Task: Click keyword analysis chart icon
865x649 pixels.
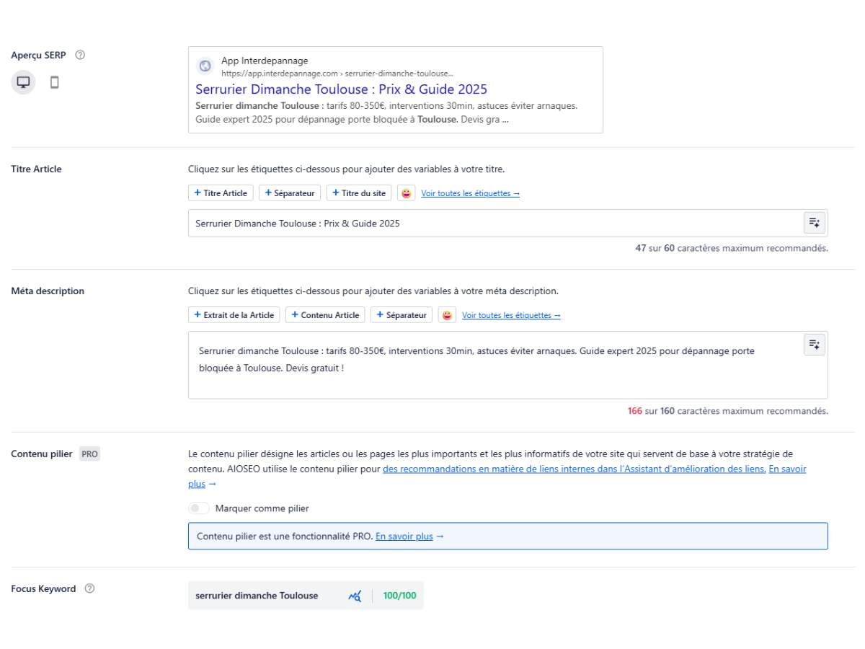Action: click(x=355, y=596)
